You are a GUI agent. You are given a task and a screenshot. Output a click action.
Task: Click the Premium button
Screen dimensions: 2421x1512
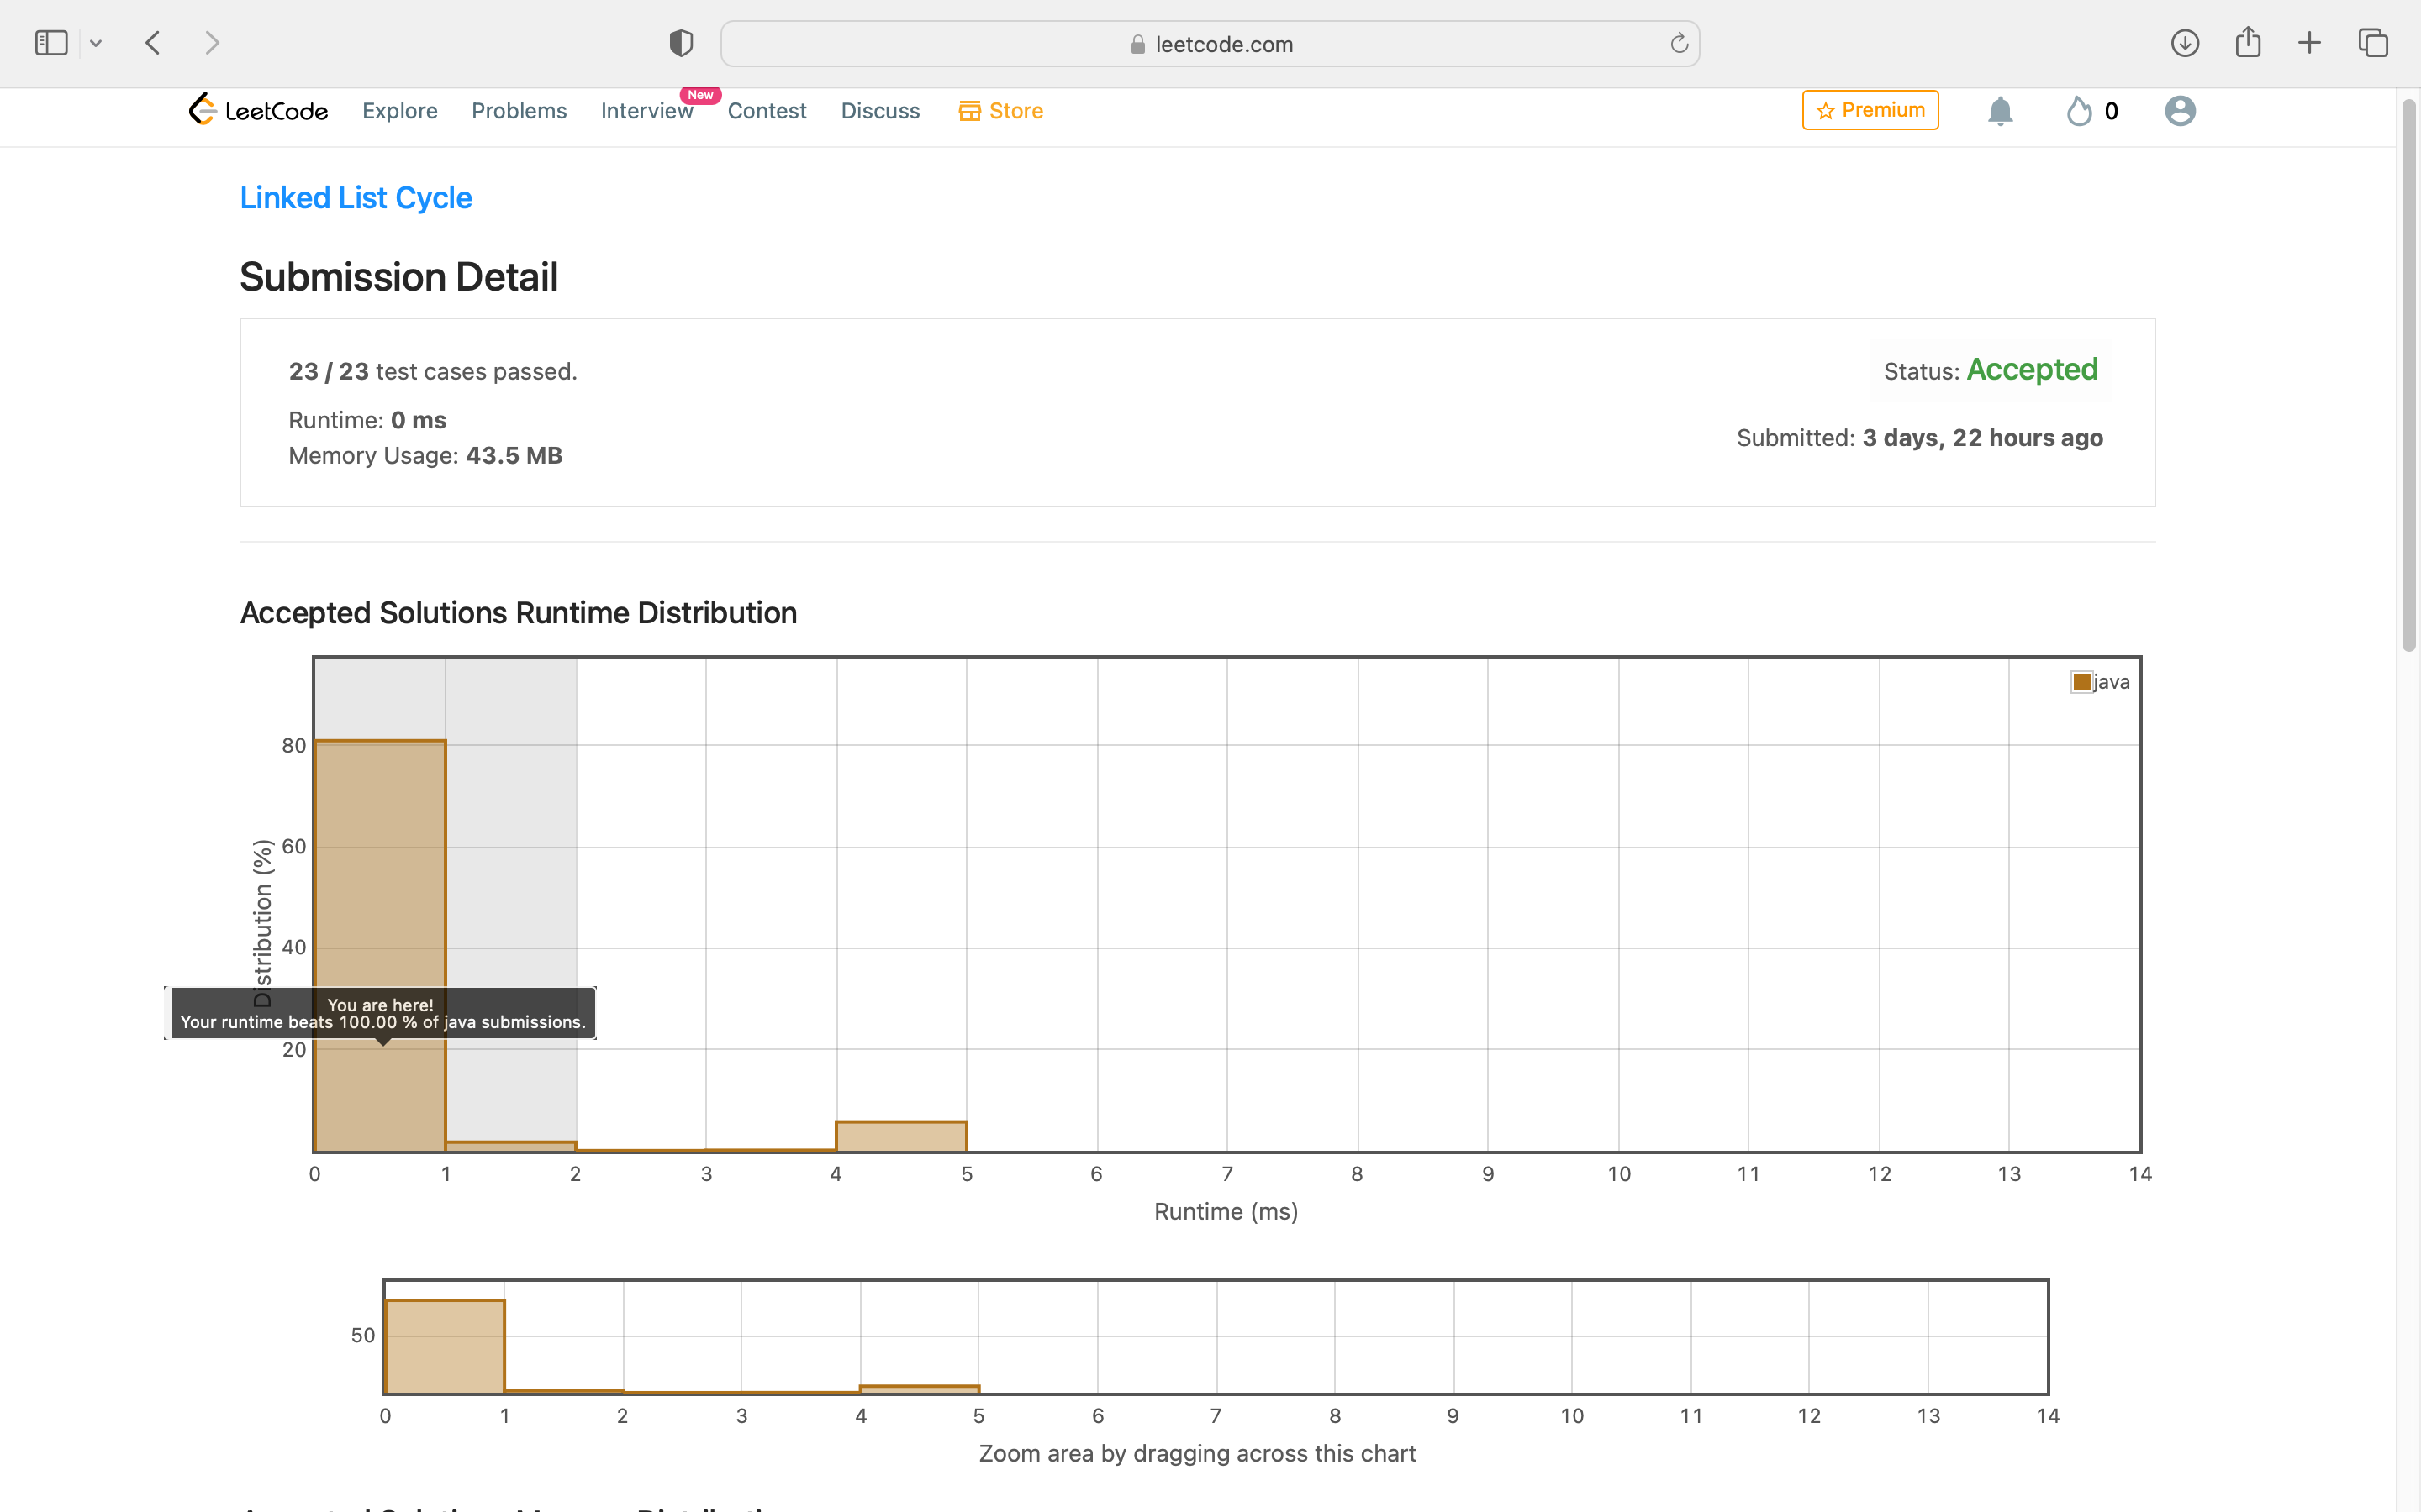[x=1869, y=110]
